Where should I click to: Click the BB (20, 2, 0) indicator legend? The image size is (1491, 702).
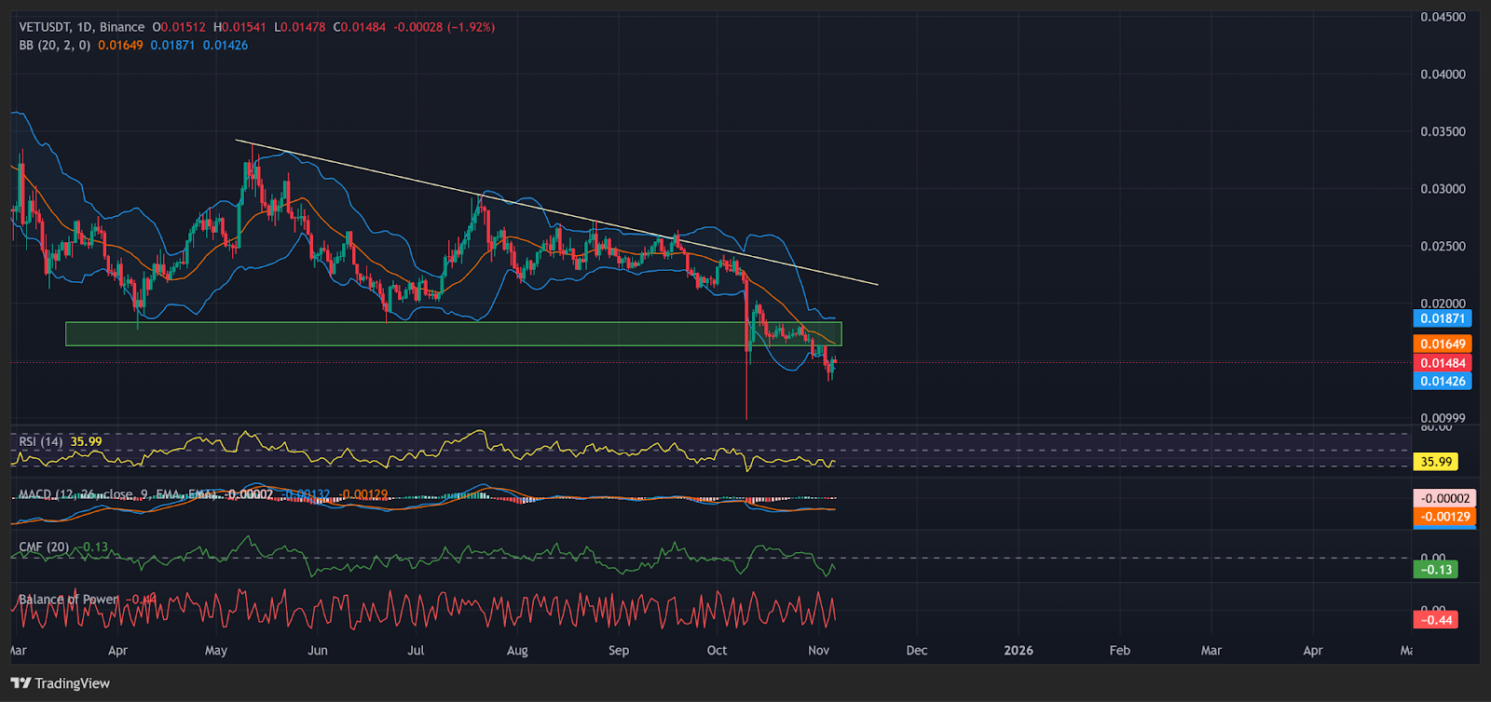click(54, 45)
